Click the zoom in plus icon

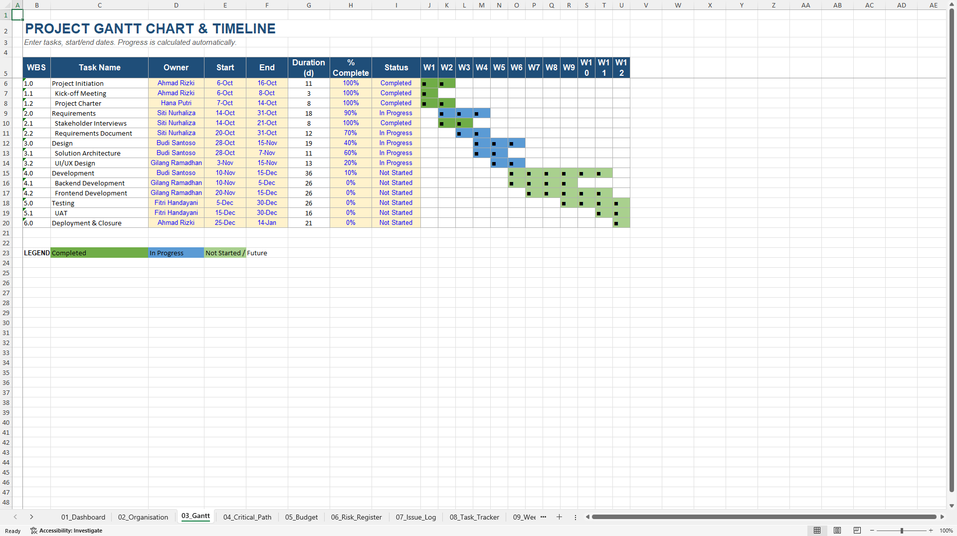click(931, 531)
